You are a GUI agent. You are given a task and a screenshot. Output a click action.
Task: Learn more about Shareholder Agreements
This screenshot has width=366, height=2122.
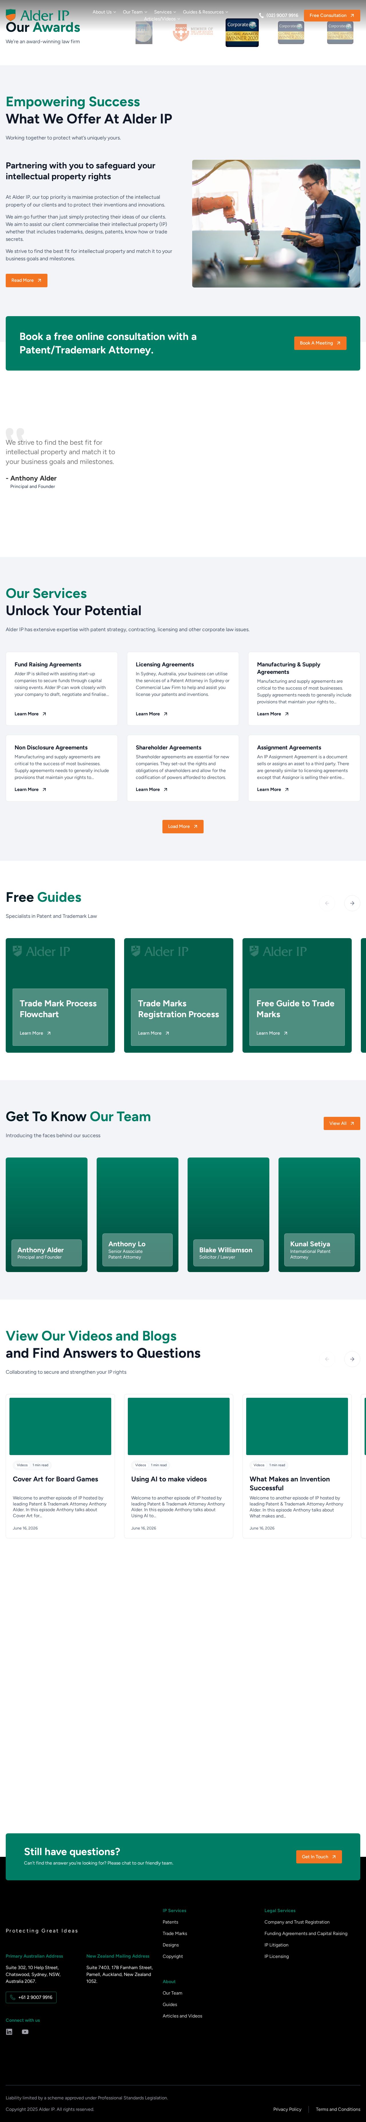point(151,789)
